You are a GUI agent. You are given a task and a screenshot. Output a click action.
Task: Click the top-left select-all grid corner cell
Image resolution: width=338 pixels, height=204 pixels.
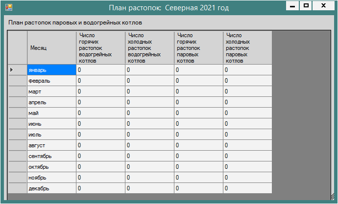(x=18, y=48)
